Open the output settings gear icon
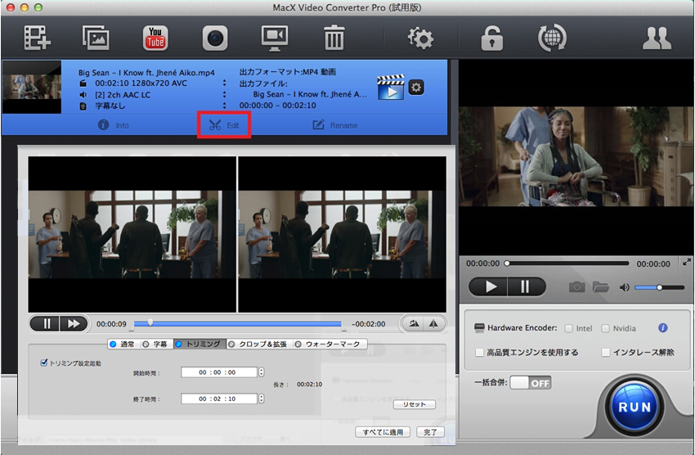Screen dimensions: 695x455 point(415,88)
